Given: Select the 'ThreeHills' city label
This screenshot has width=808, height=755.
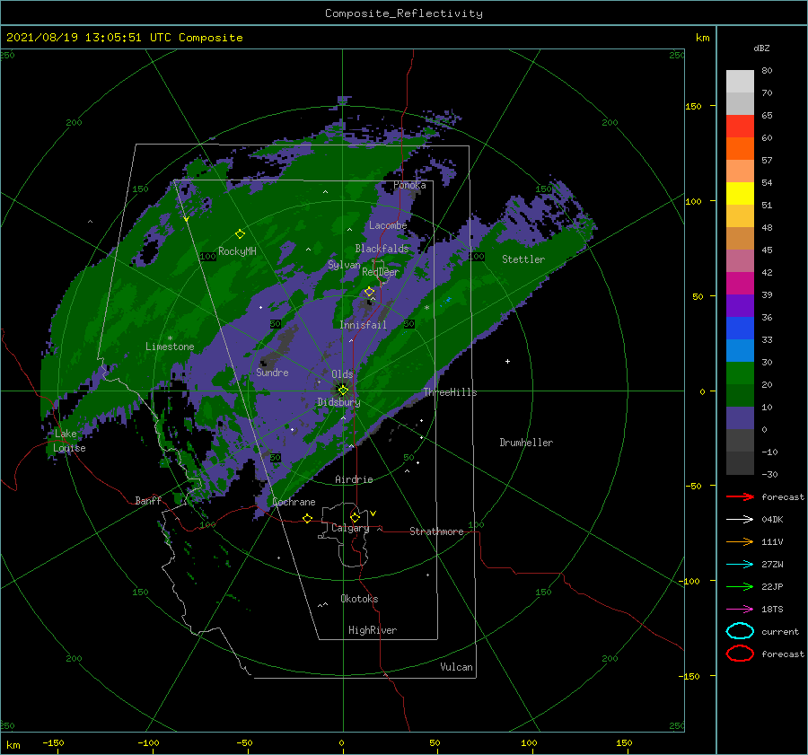Looking at the screenshot, I should [450, 392].
